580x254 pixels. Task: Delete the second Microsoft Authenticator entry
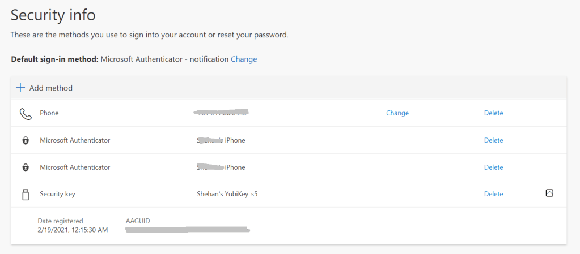point(493,167)
